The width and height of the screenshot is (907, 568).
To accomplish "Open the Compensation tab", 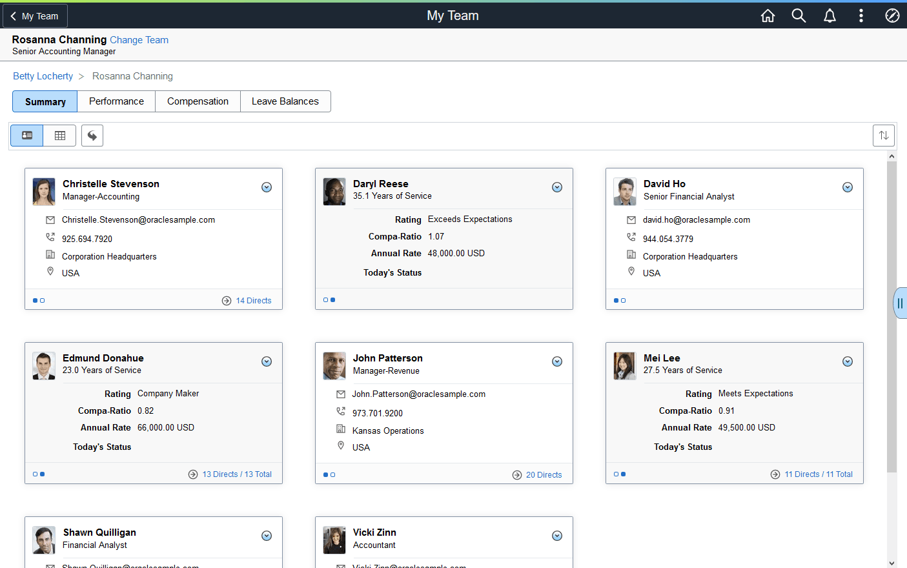I will pyautogui.click(x=198, y=101).
